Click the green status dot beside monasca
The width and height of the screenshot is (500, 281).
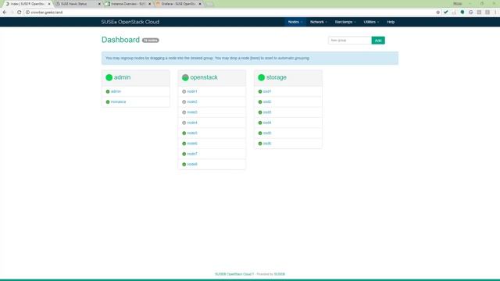[x=108, y=102]
